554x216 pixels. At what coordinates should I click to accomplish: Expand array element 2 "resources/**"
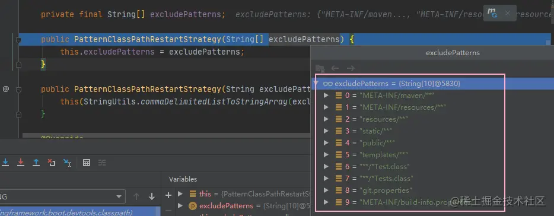pyautogui.click(x=326, y=119)
